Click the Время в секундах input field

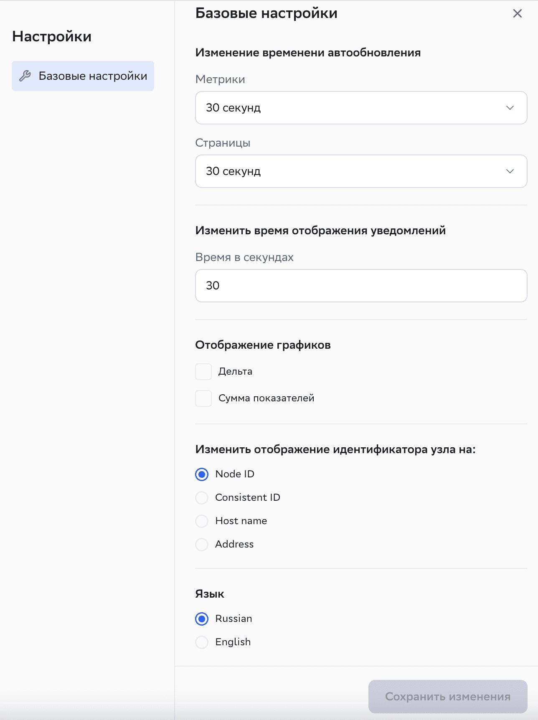(x=361, y=285)
